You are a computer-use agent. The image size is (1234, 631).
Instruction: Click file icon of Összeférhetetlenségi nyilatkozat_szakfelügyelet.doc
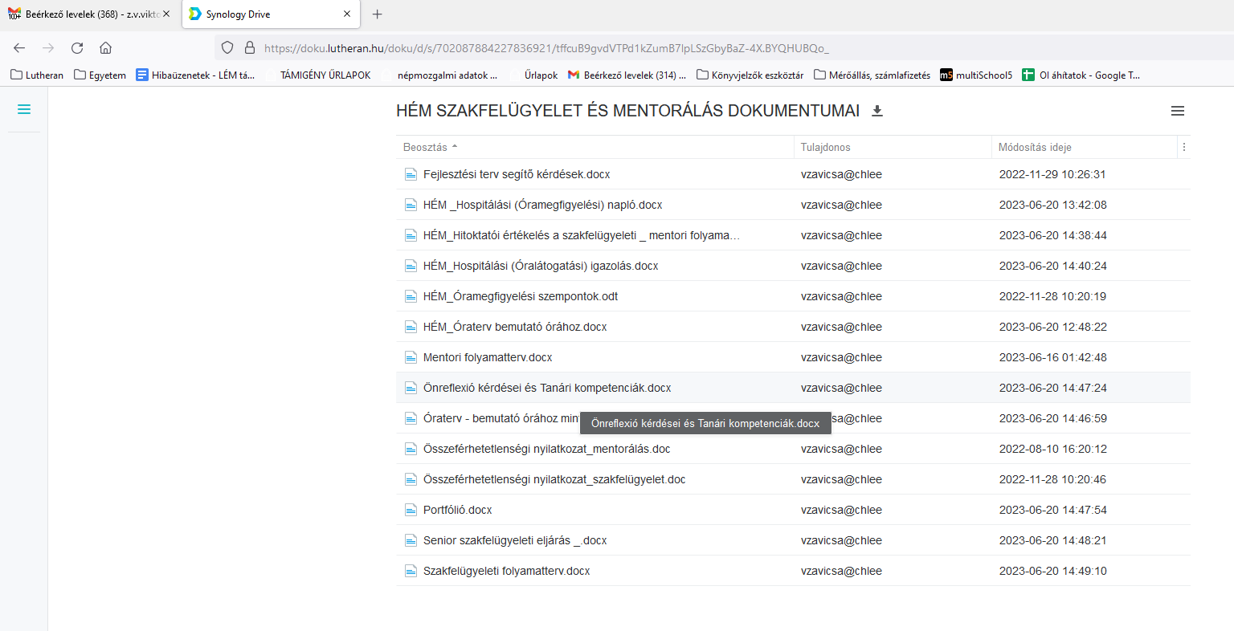point(411,479)
